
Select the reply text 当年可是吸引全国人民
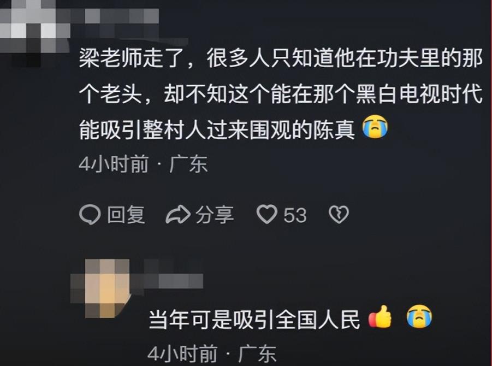pyautogui.click(x=254, y=320)
